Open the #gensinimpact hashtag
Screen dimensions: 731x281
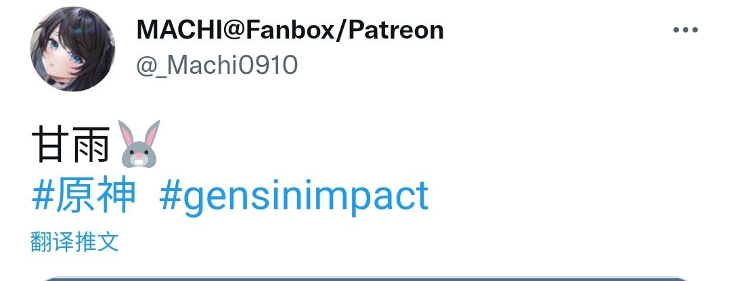[x=294, y=198]
